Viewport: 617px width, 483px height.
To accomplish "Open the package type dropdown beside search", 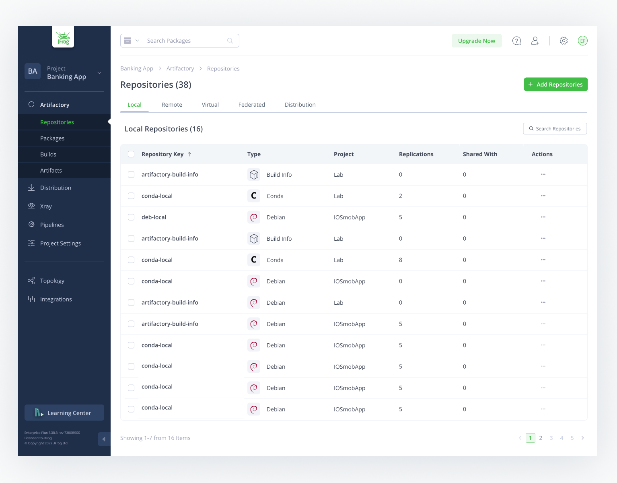I will click(x=132, y=41).
